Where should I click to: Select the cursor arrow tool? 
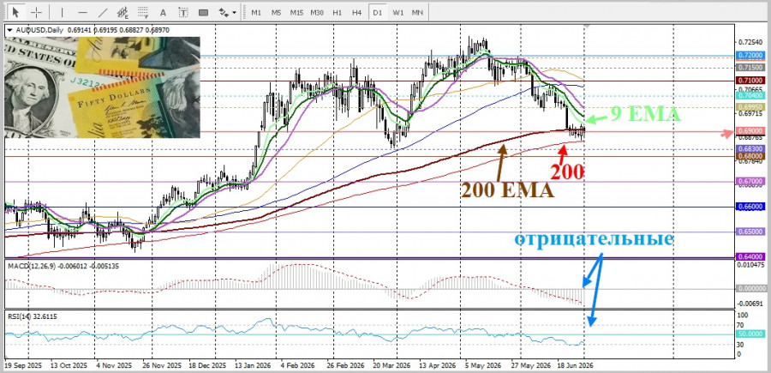pos(15,12)
